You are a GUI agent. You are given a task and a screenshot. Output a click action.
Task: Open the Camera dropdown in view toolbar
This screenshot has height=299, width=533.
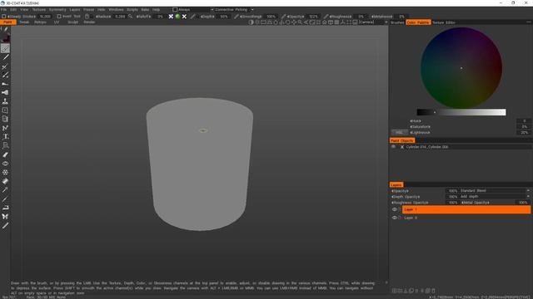tap(373, 22)
